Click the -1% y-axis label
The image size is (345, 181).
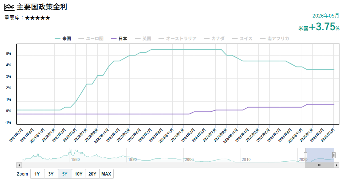click(x=8, y=123)
